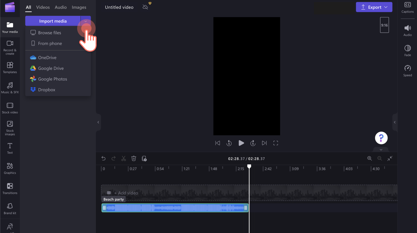Duplicate the selected clip
This screenshot has width=417, height=233.
coord(144,159)
